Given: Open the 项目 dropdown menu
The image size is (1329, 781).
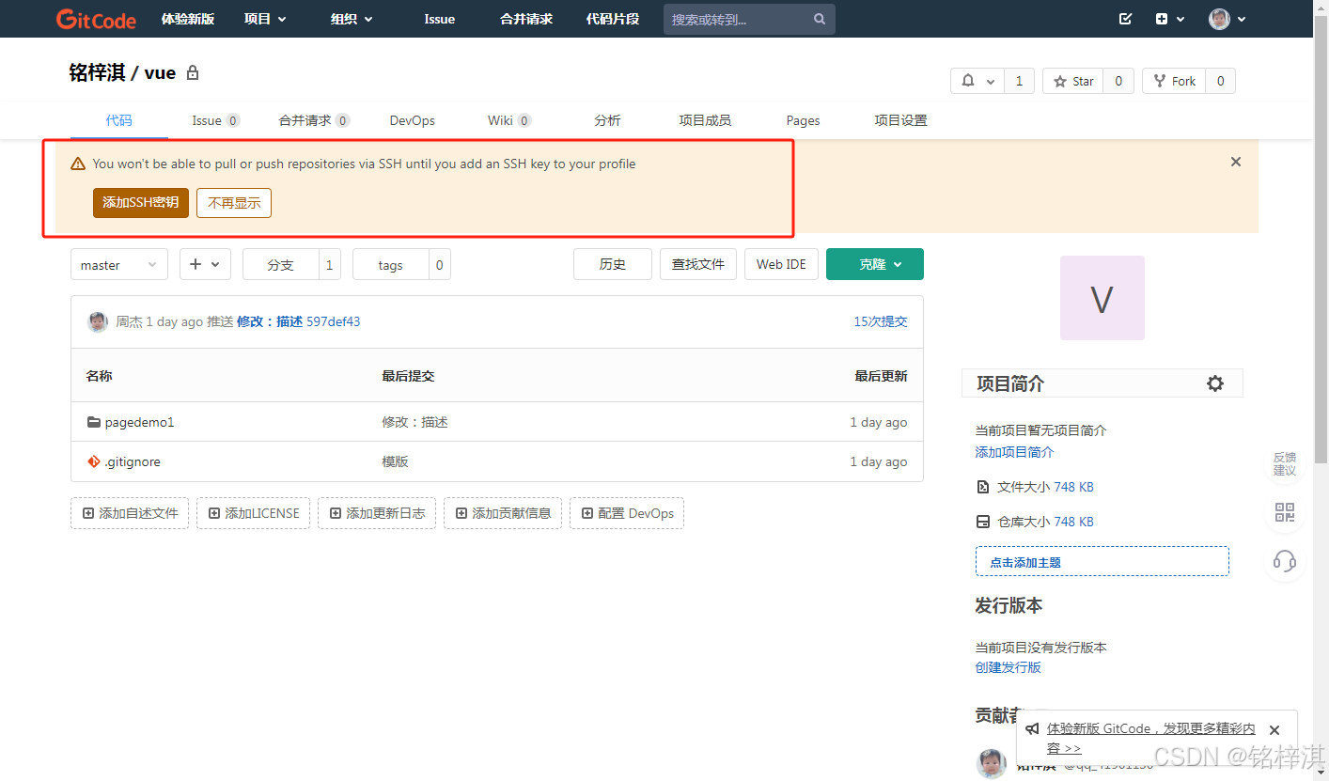Looking at the screenshot, I should coord(265,19).
